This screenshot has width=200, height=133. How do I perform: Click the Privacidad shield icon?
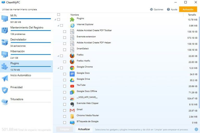(5, 90)
